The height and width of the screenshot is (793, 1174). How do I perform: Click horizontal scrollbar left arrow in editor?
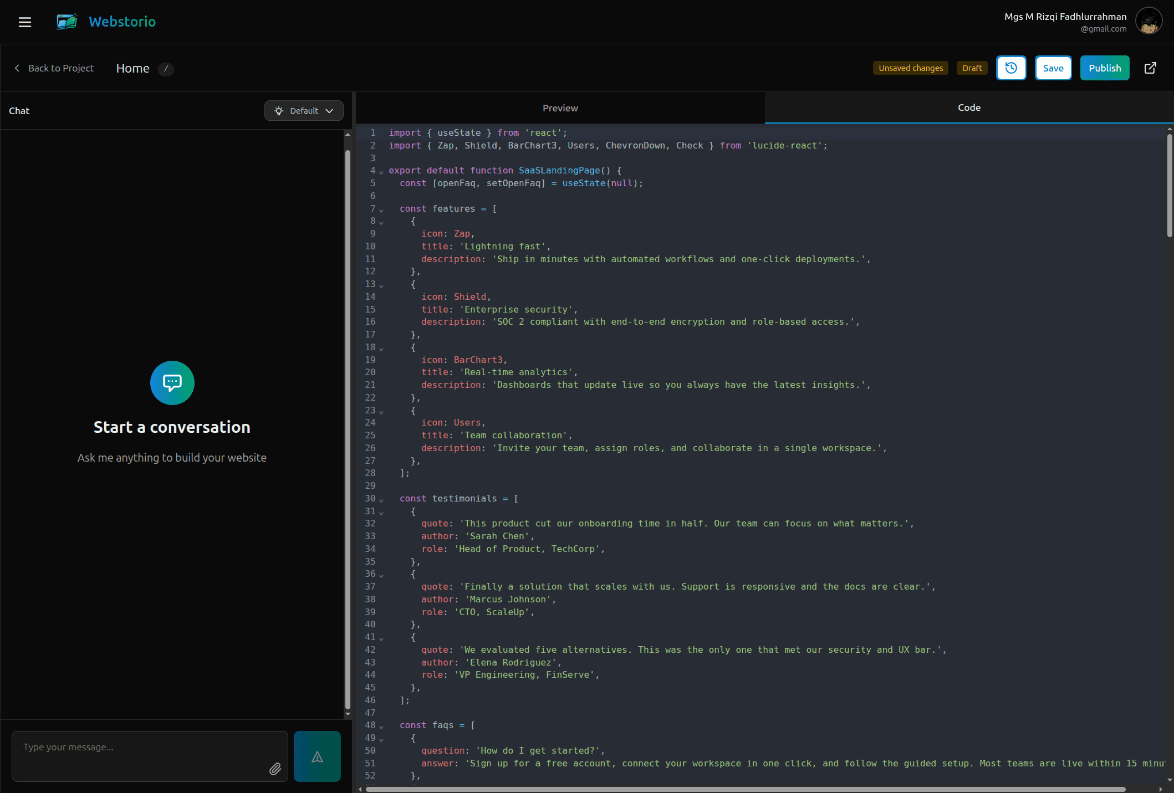[360, 789]
